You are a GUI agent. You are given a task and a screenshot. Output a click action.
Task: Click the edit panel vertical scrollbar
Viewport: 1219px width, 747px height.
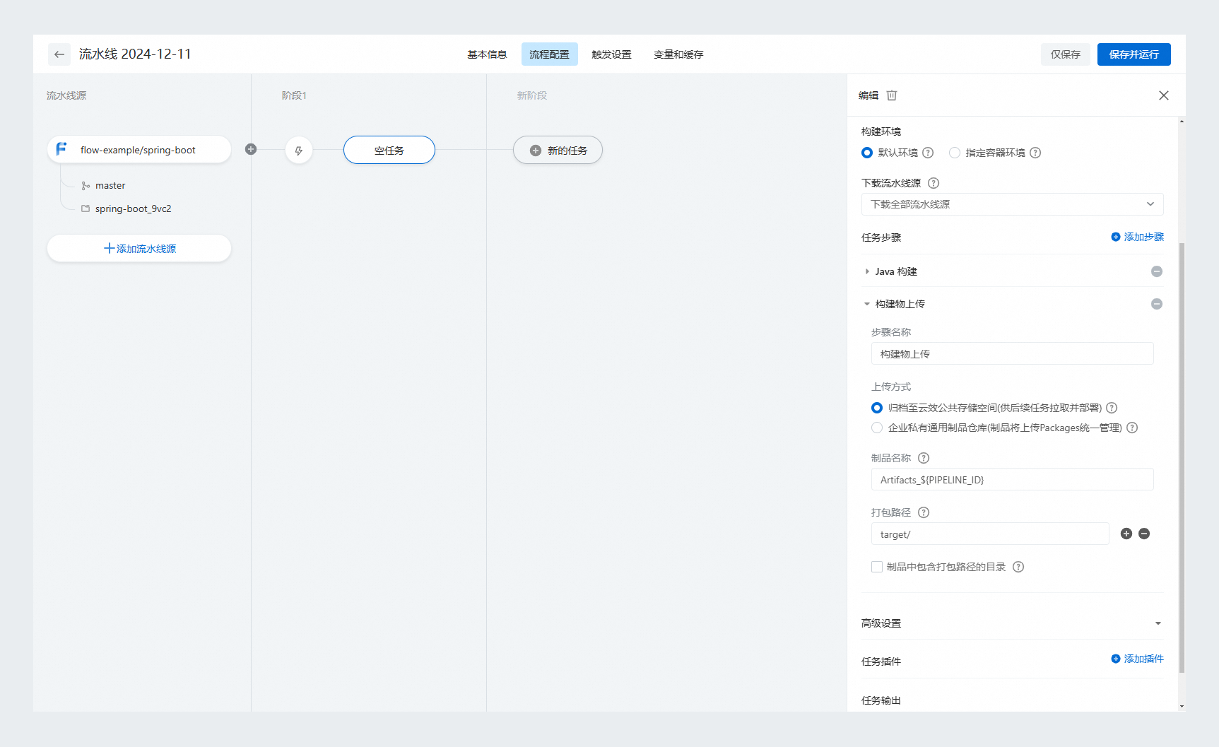click(x=1182, y=457)
